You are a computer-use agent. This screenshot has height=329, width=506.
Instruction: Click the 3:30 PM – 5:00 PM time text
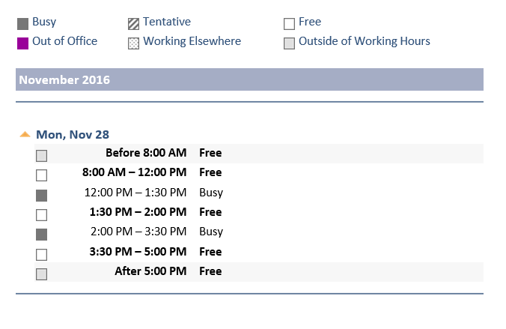pyautogui.click(x=137, y=252)
